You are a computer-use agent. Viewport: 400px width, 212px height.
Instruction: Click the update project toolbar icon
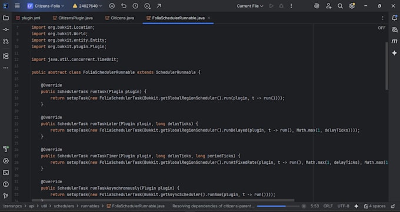coord(112,6)
